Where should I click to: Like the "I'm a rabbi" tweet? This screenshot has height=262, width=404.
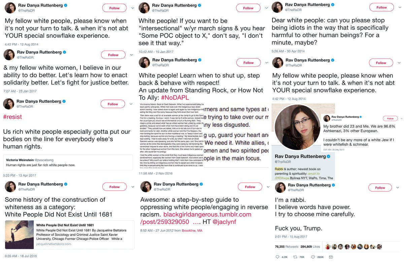[314, 257]
